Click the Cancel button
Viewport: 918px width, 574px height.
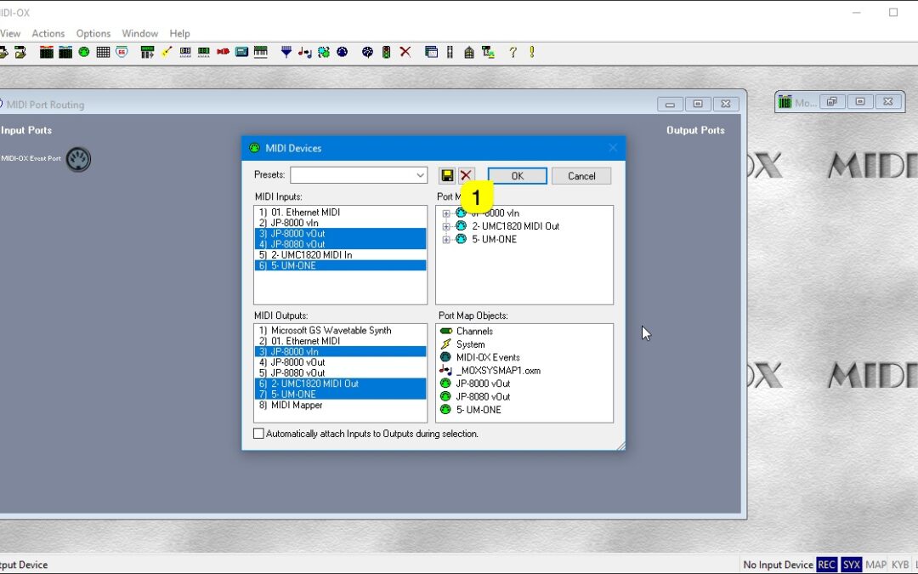pos(581,175)
